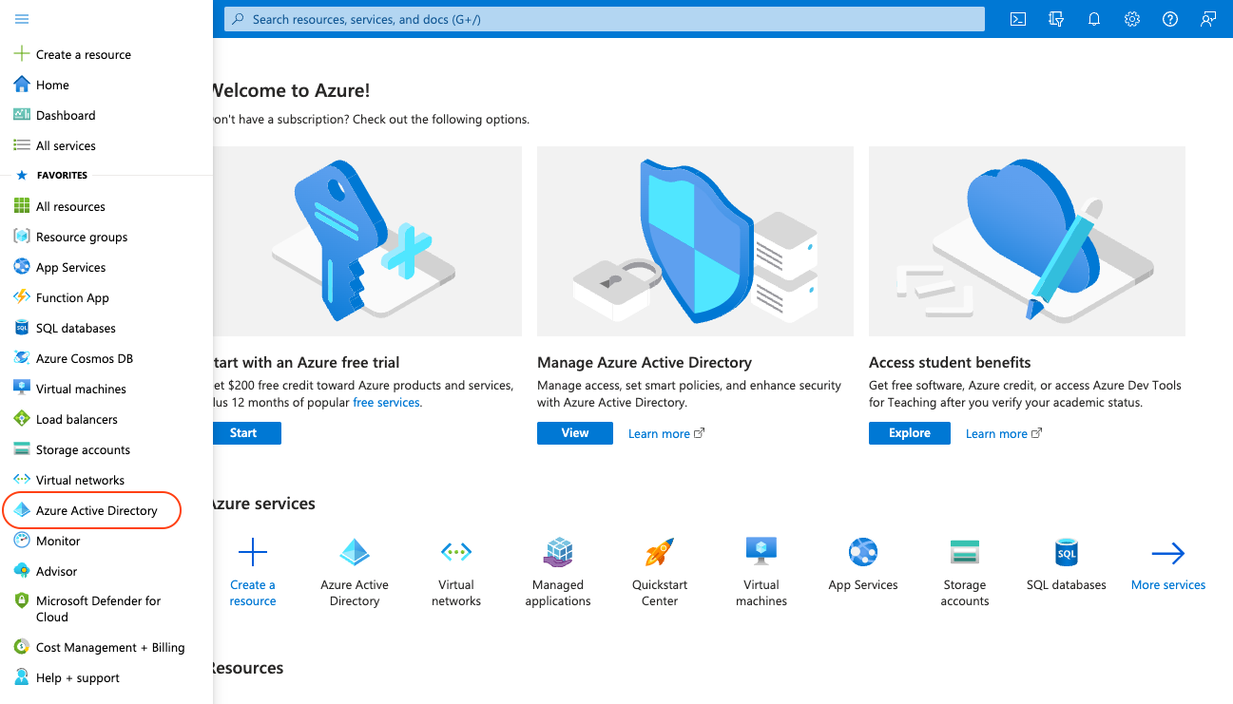The height and width of the screenshot is (704, 1233).
Task: Open Home from the sidebar
Action: pos(52,85)
